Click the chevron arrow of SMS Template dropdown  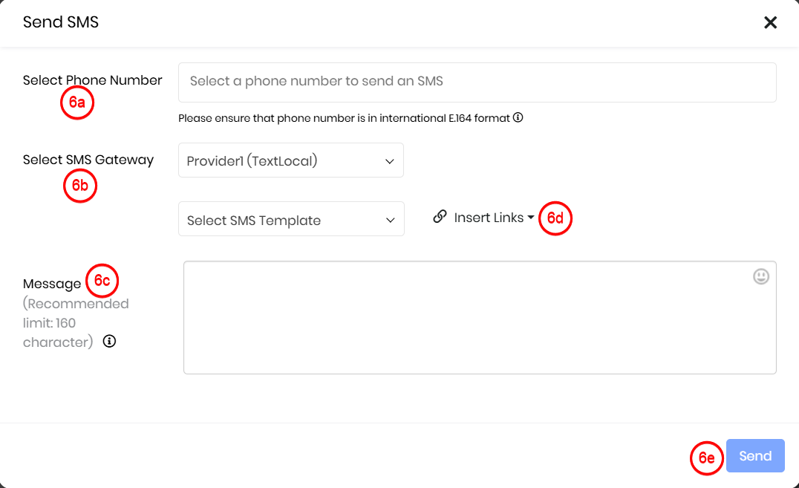tap(391, 221)
